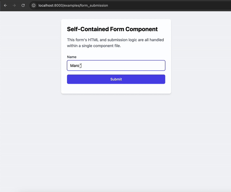Click the heading 'Self-Contained Form Component'
This screenshot has width=231, height=192.
[112, 29]
